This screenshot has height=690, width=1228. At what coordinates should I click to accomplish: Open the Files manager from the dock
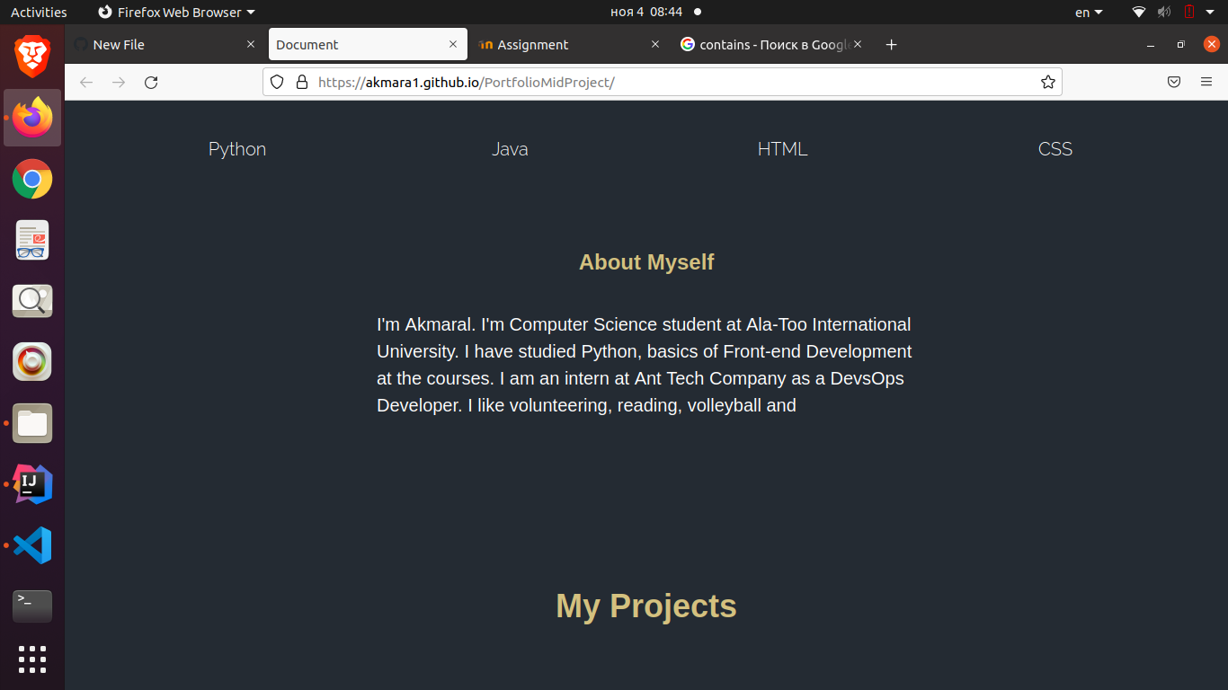32,423
